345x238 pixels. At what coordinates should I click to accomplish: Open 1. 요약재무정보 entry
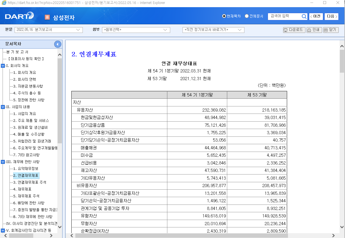26,169
